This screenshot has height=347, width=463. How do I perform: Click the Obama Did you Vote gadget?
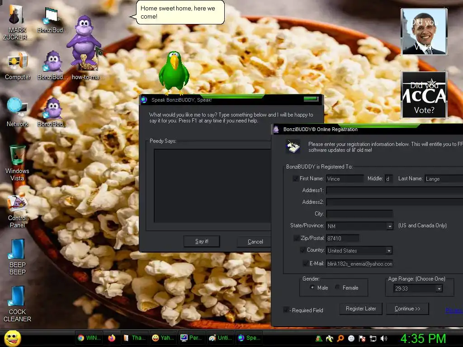click(424, 32)
